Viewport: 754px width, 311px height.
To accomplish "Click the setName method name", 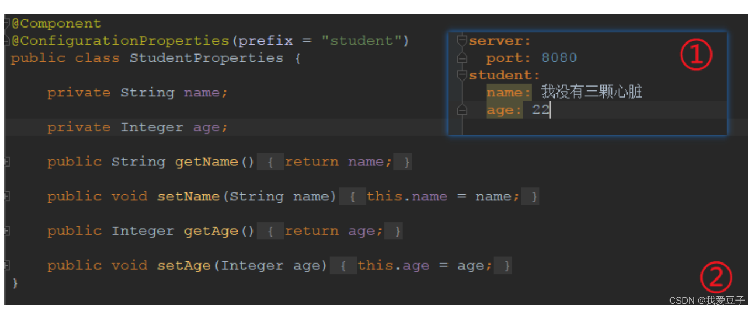I will (188, 196).
